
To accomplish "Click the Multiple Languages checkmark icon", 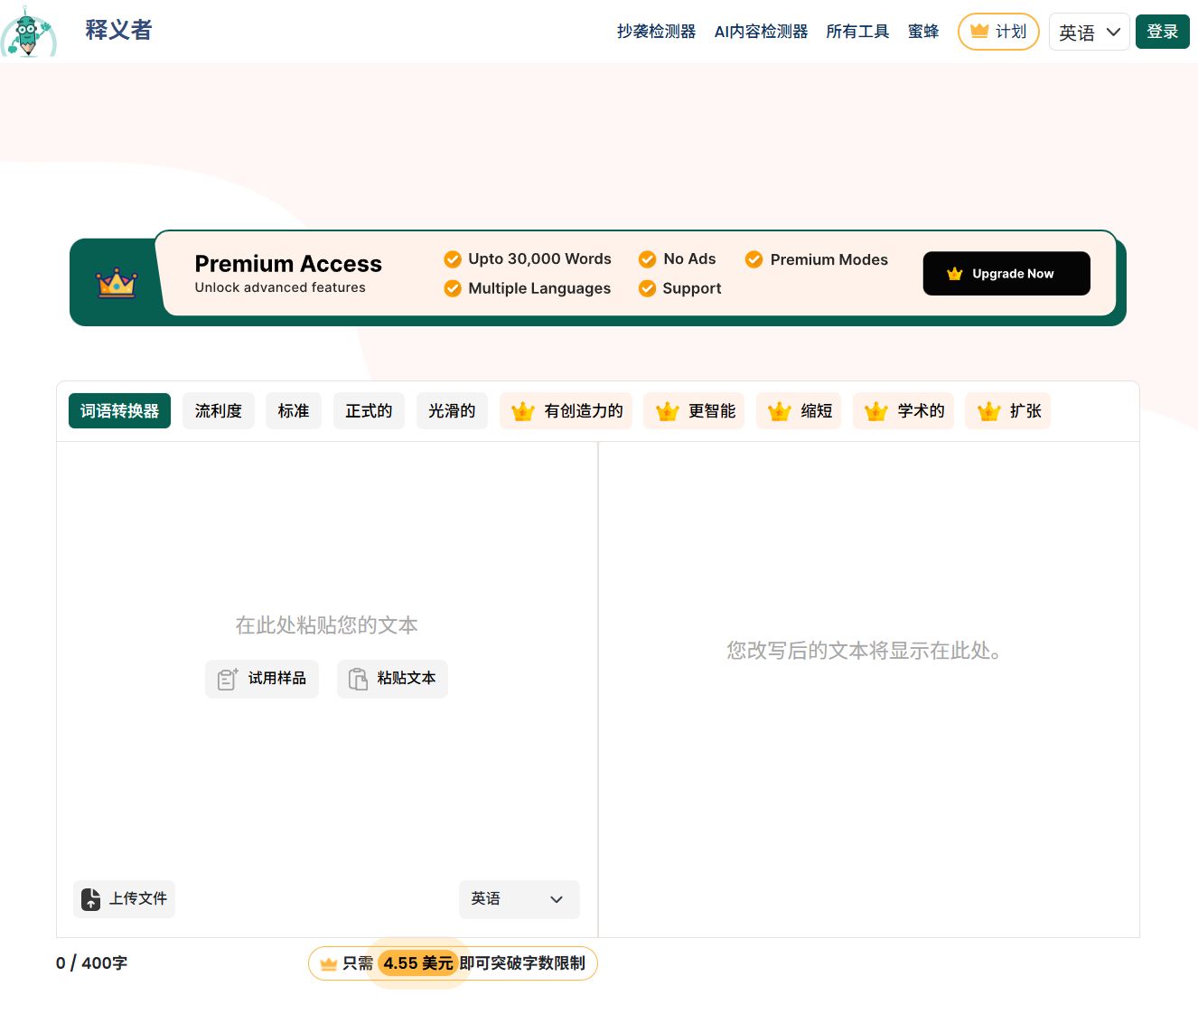I will [x=453, y=288].
